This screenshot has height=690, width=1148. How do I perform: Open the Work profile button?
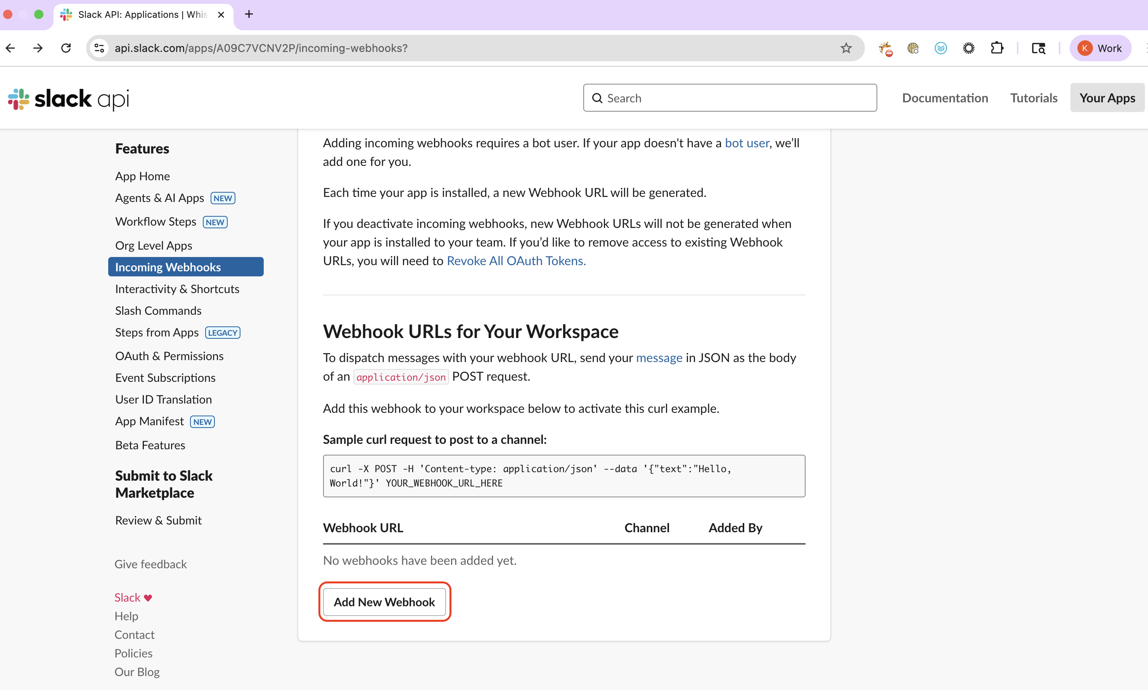tap(1100, 48)
